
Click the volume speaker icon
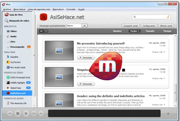[168, 114]
